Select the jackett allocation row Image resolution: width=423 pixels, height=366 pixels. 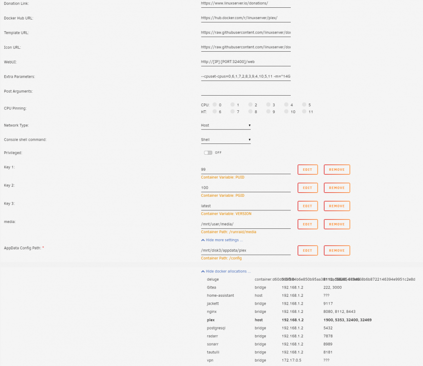(270, 304)
